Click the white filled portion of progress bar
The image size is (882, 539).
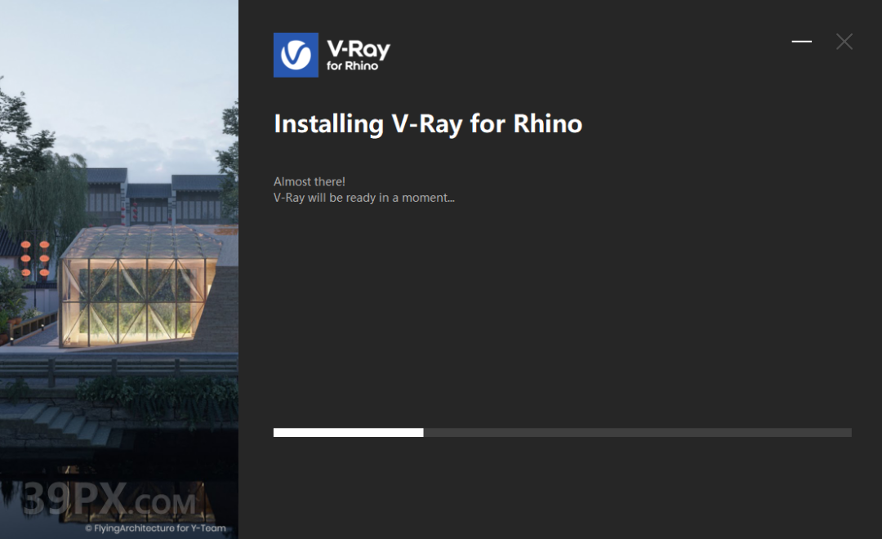coord(348,432)
